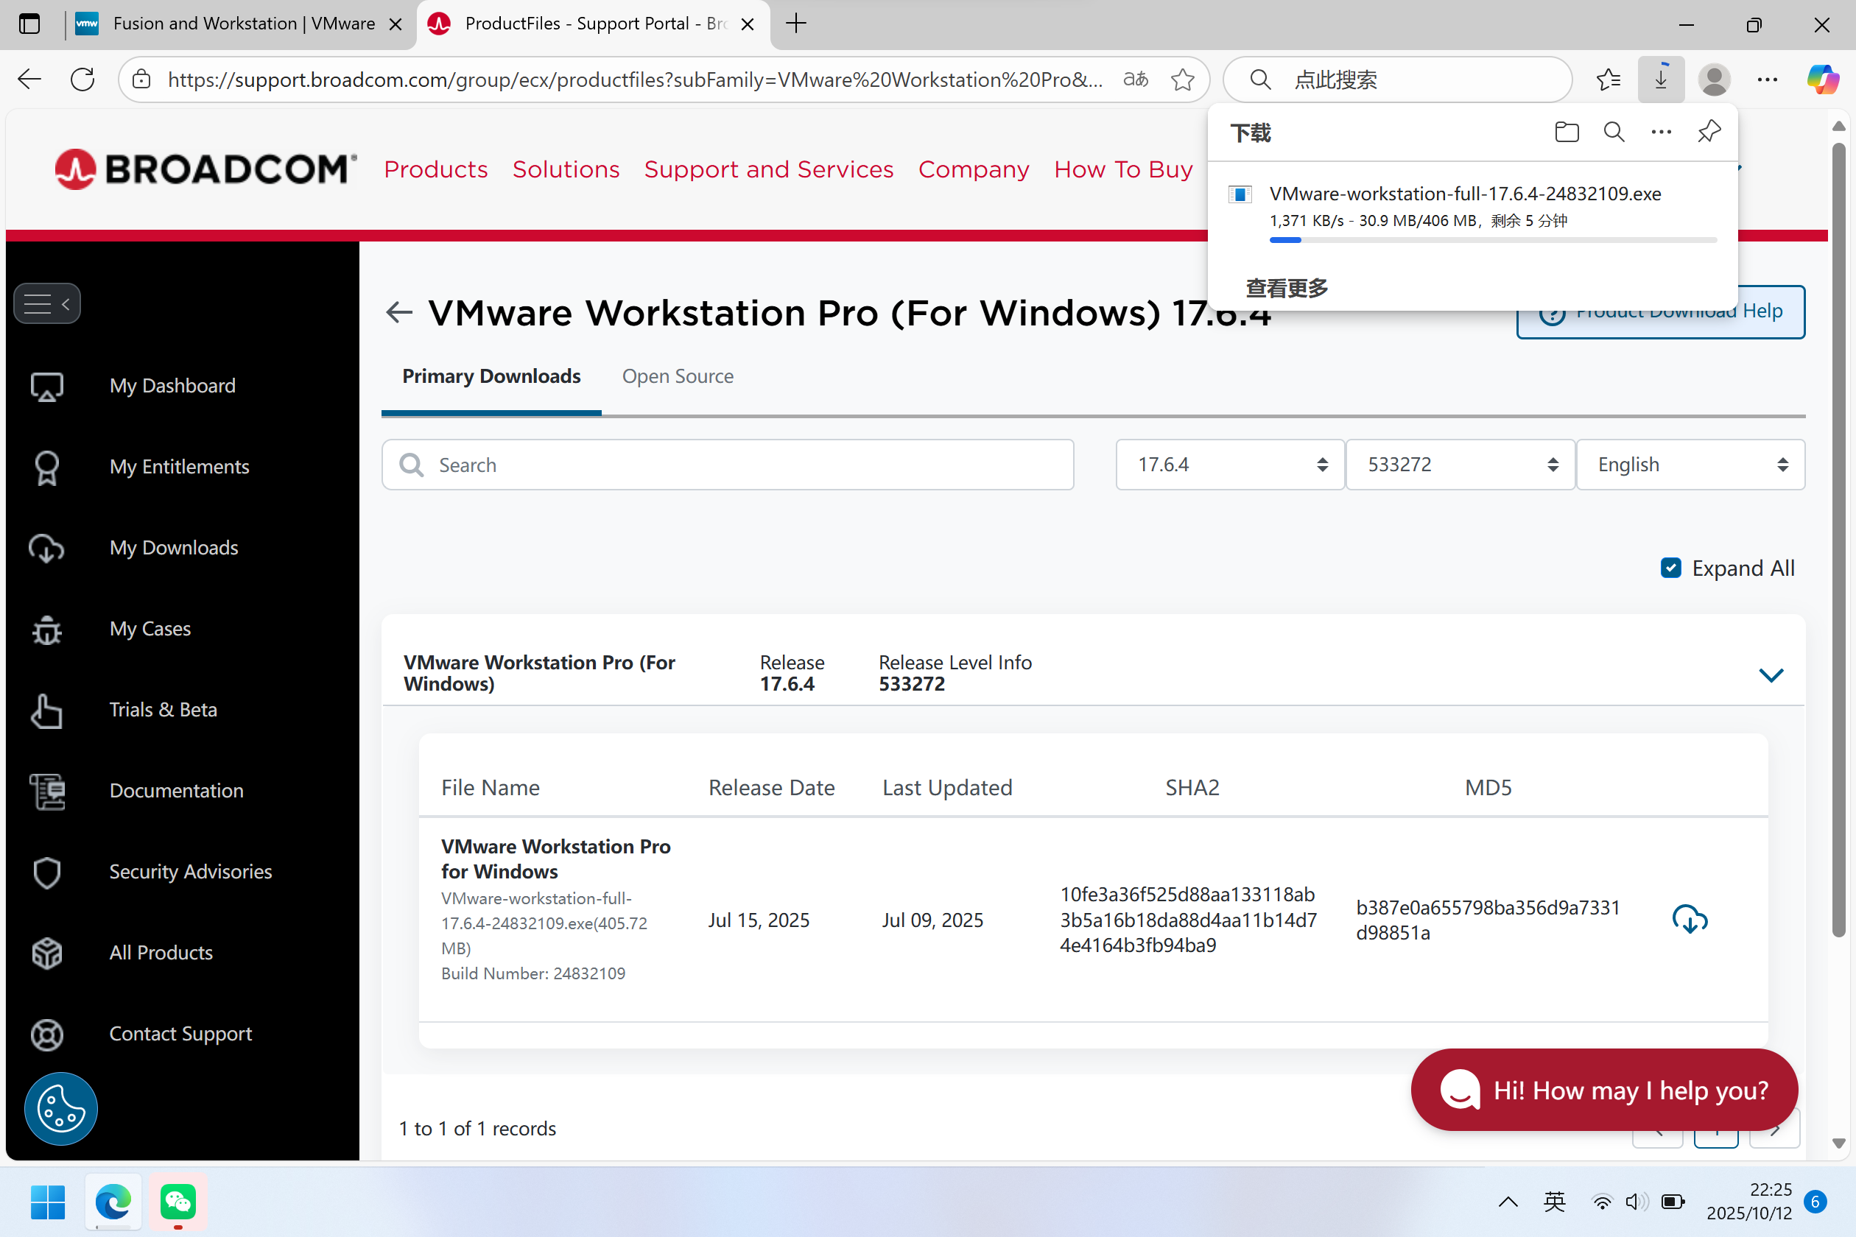Open the Products menu
Screen dimensions: 1856x1237
[x=435, y=169]
